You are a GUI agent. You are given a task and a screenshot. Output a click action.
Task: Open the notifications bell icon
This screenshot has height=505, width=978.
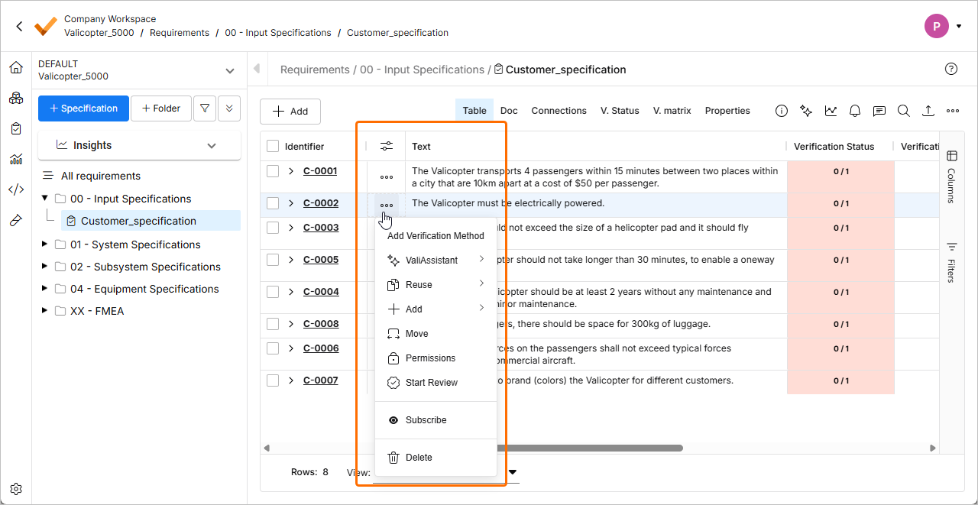coord(855,111)
